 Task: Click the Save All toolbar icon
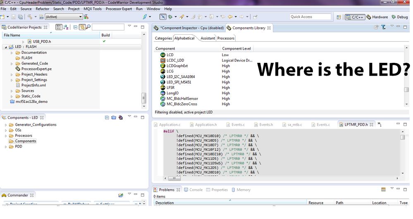pyautogui.click(x=20, y=17)
